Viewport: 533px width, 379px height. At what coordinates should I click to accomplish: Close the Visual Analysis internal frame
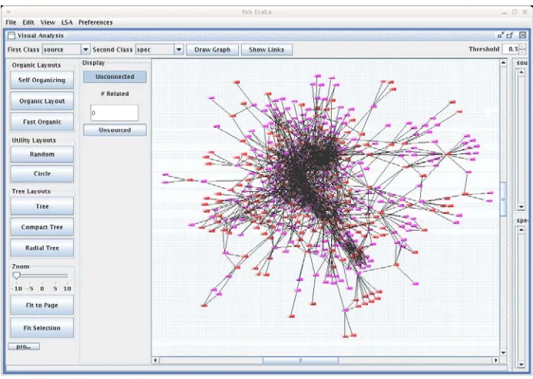523,35
